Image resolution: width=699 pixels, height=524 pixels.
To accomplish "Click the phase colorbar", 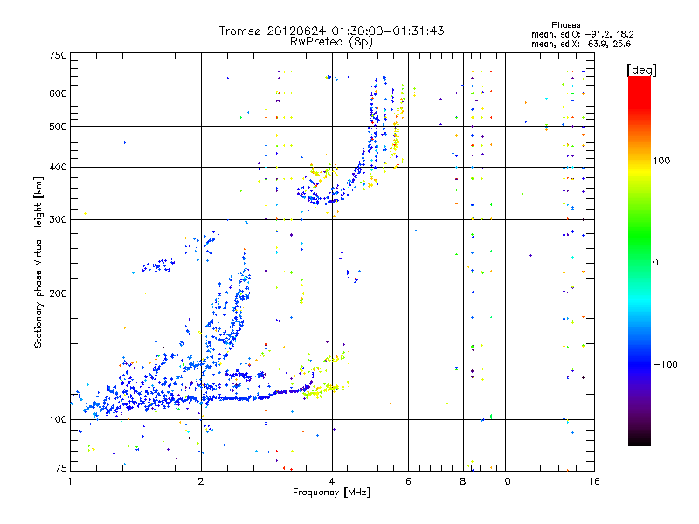I will point(640,261).
